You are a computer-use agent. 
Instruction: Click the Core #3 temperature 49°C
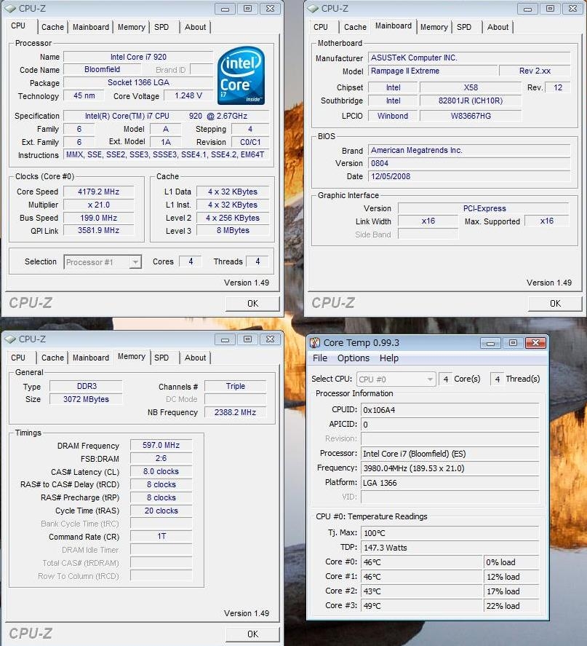coord(422,606)
